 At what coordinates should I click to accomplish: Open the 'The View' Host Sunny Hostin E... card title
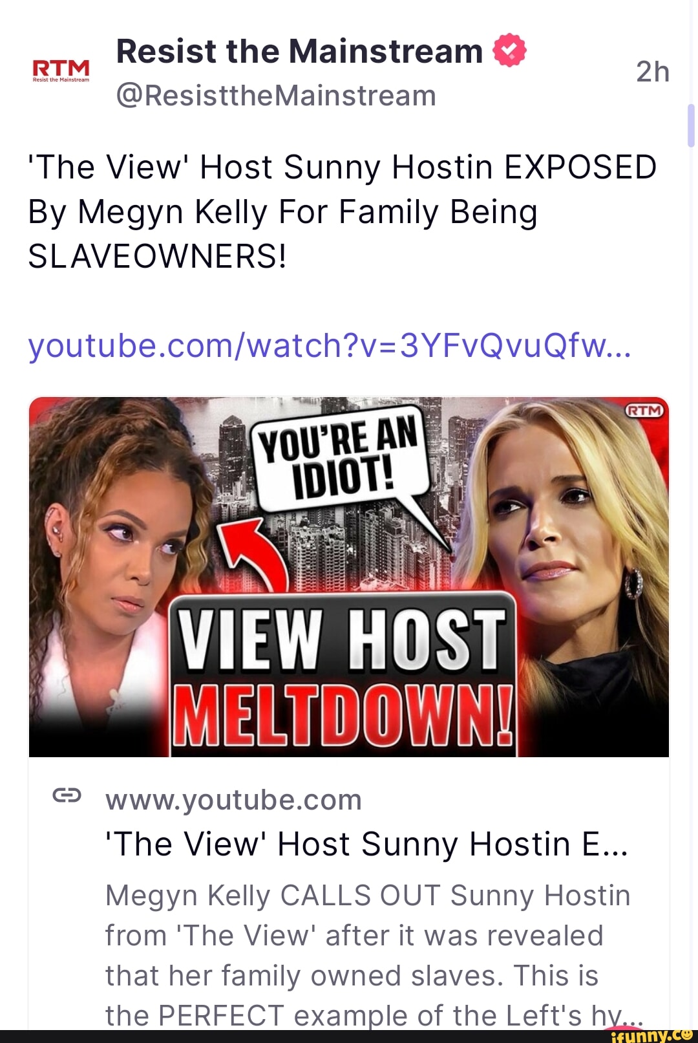[x=366, y=844]
